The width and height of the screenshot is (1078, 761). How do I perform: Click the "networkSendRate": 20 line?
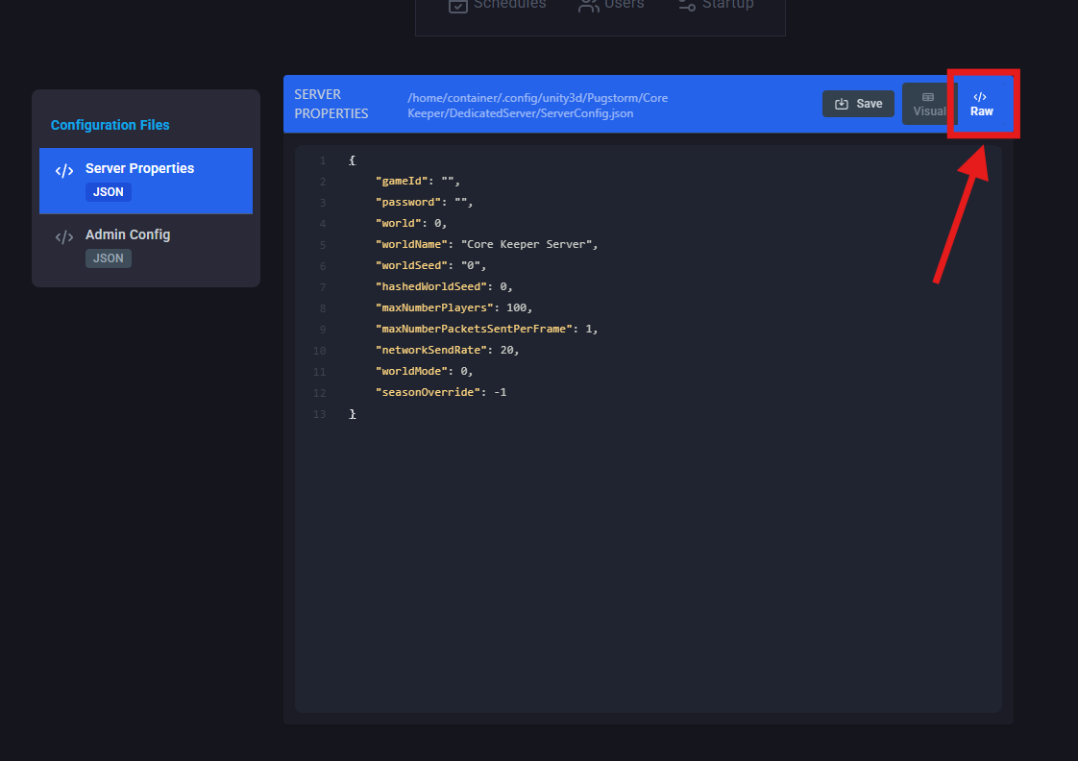(448, 350)
